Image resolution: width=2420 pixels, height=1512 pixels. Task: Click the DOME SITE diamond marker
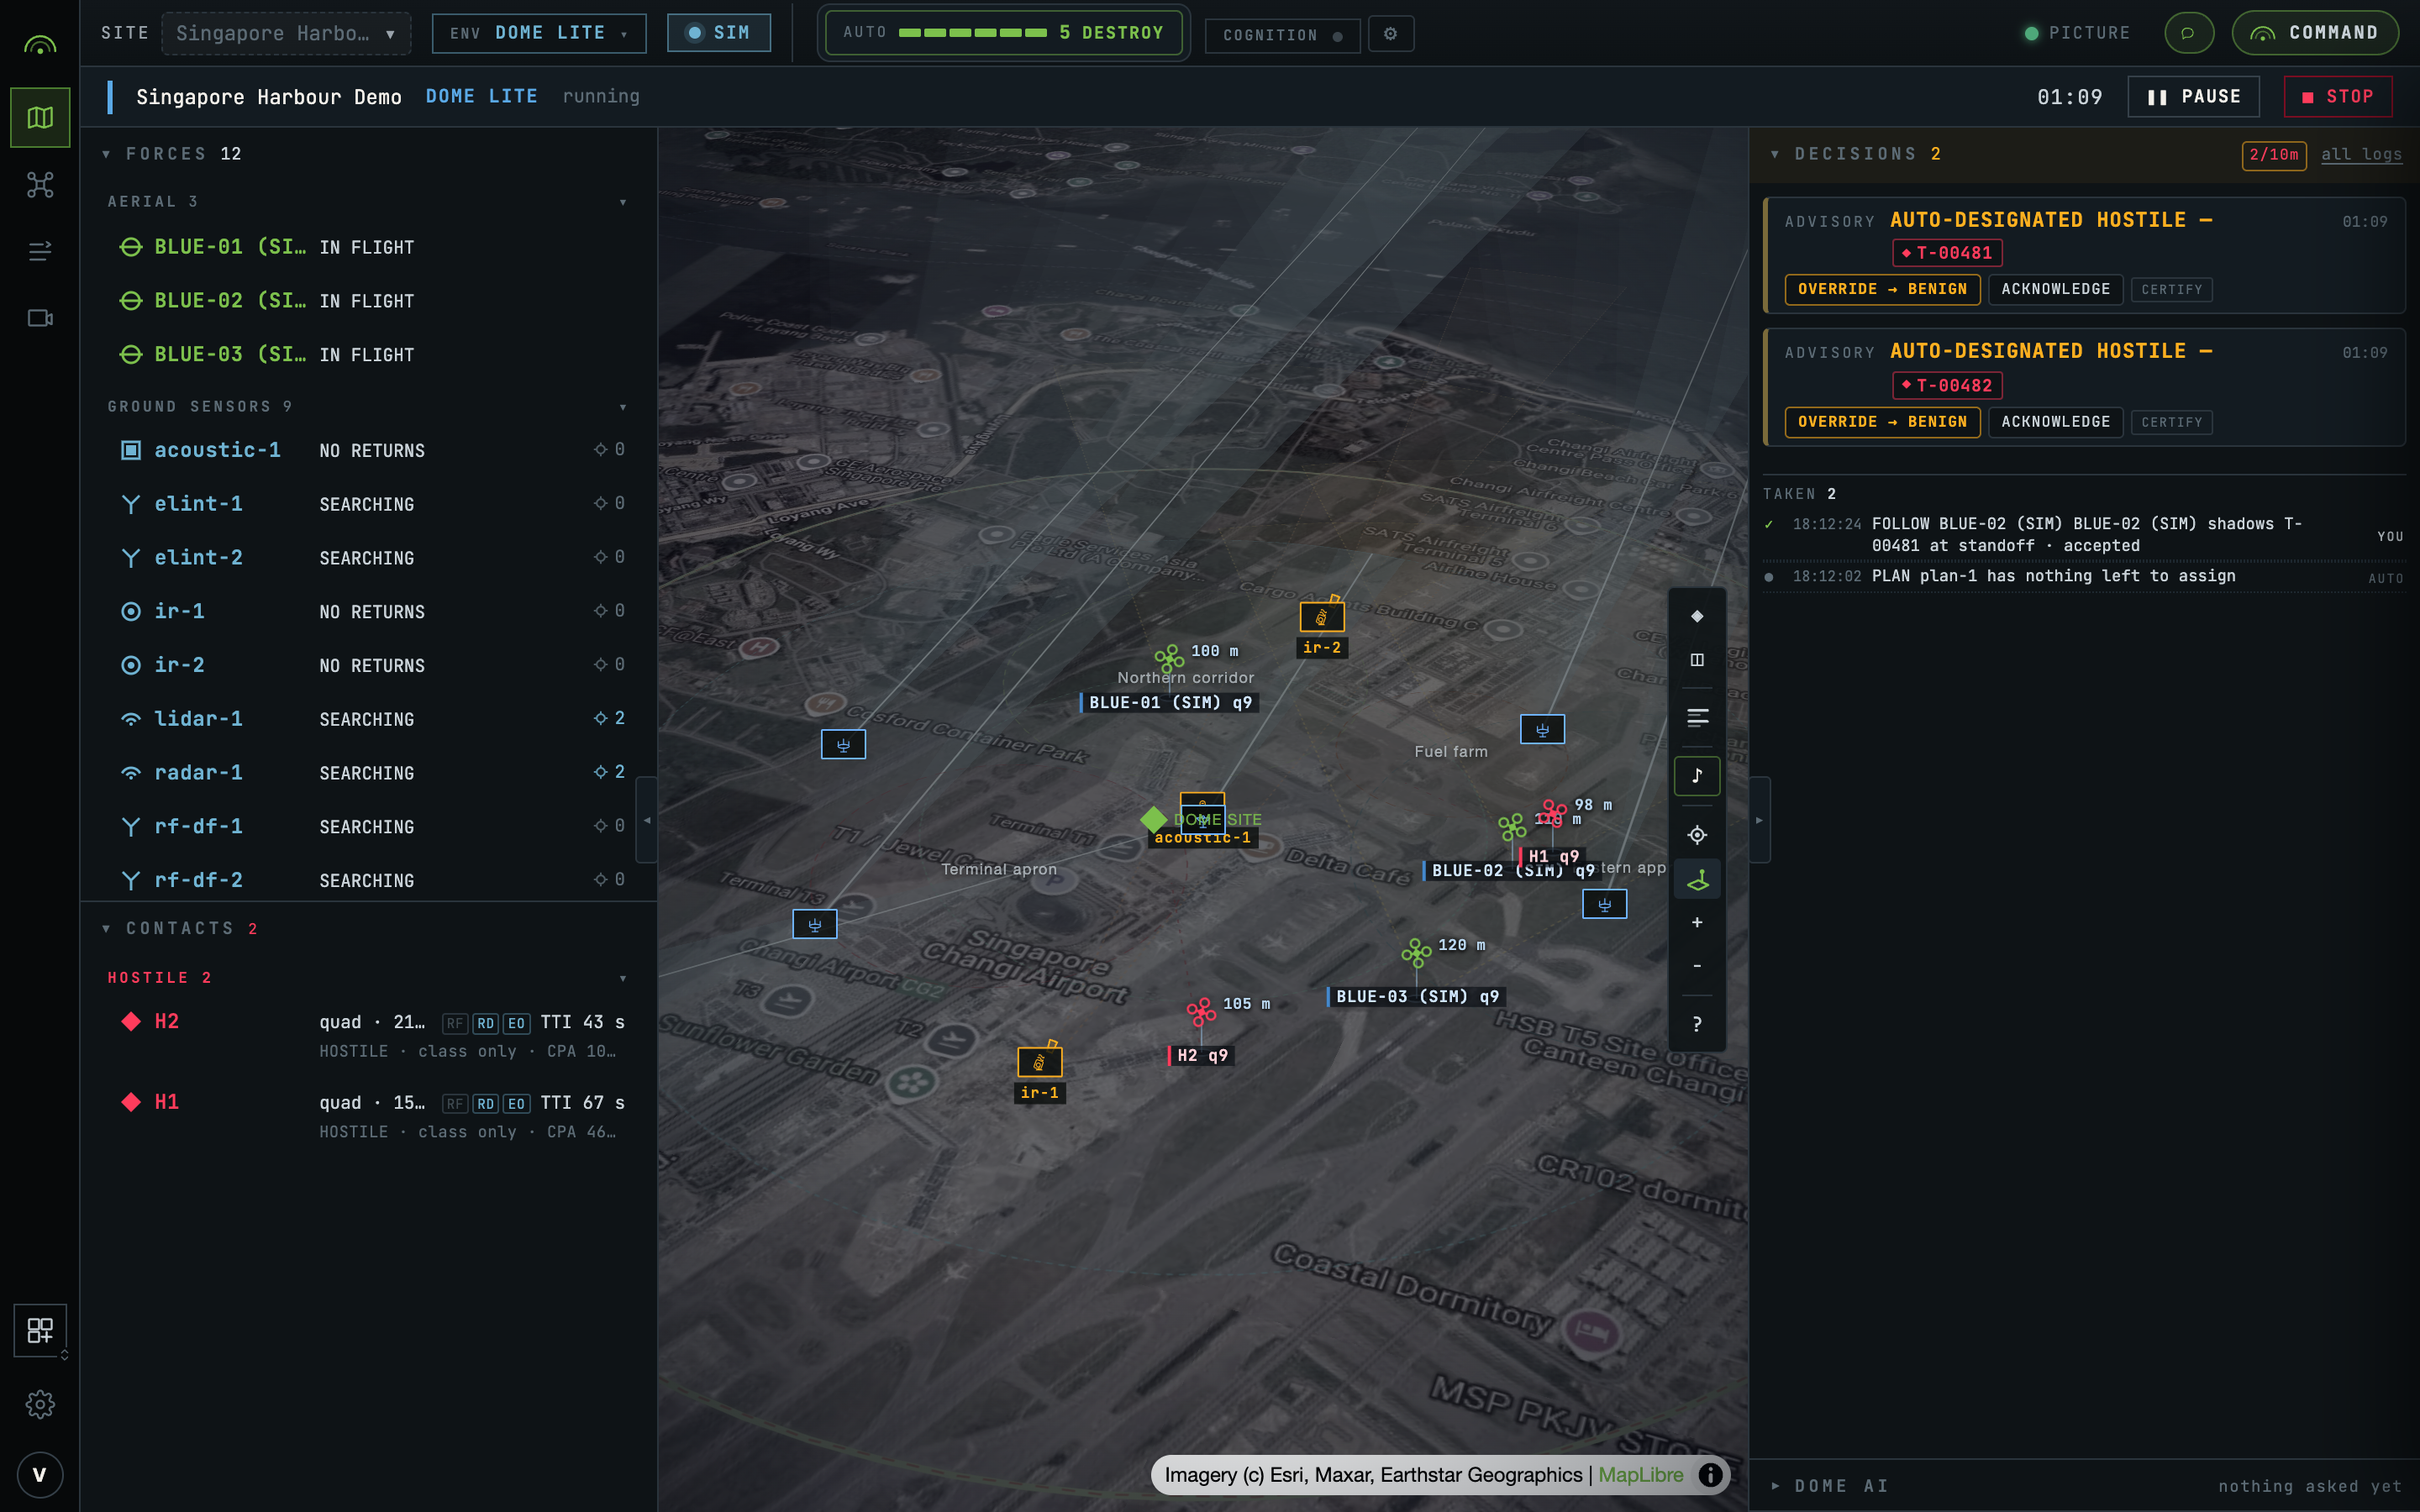tap(1153, 820)
